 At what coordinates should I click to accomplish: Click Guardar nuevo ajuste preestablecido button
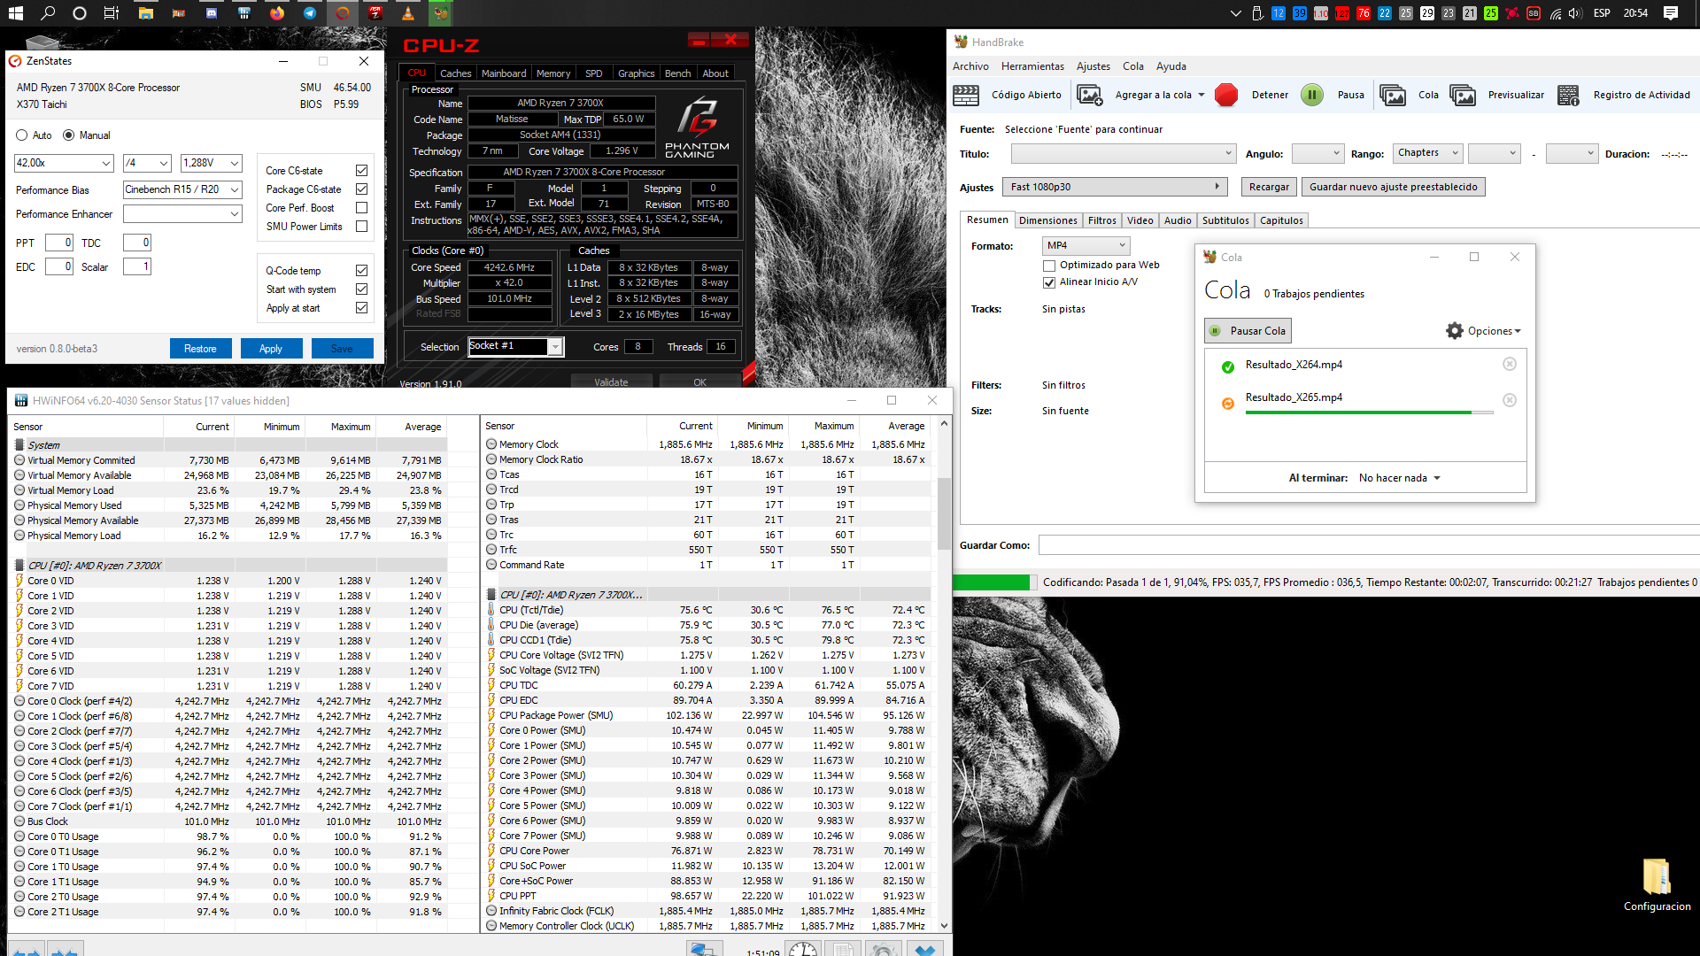coord(1393,187)
